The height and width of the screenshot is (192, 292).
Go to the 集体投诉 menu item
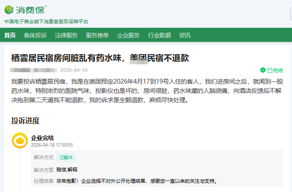[x=35, y=35]
